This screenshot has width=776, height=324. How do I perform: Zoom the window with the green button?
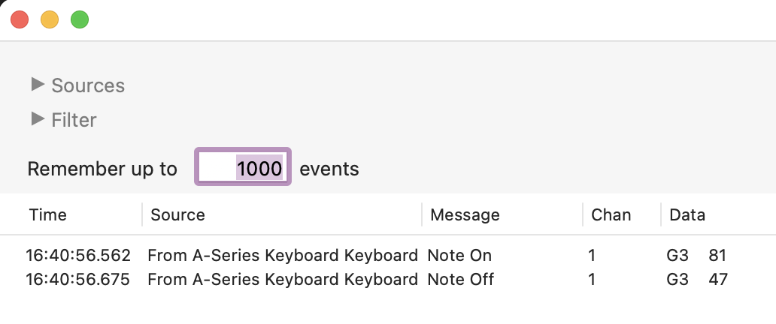[80, 20]
